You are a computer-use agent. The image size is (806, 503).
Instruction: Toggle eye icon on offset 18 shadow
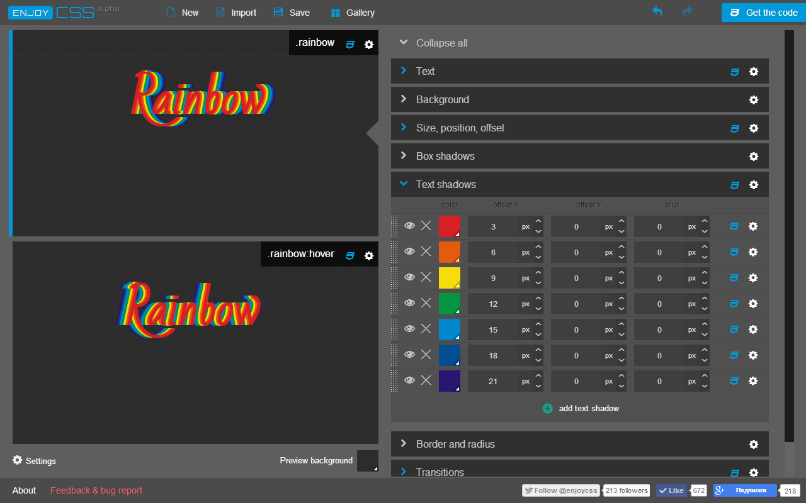pyautogui.click(x=409, y=355)
